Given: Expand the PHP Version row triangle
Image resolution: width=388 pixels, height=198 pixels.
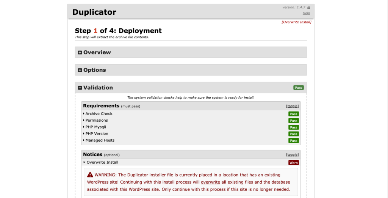Looking at the screenshot, I should [84, 133].
